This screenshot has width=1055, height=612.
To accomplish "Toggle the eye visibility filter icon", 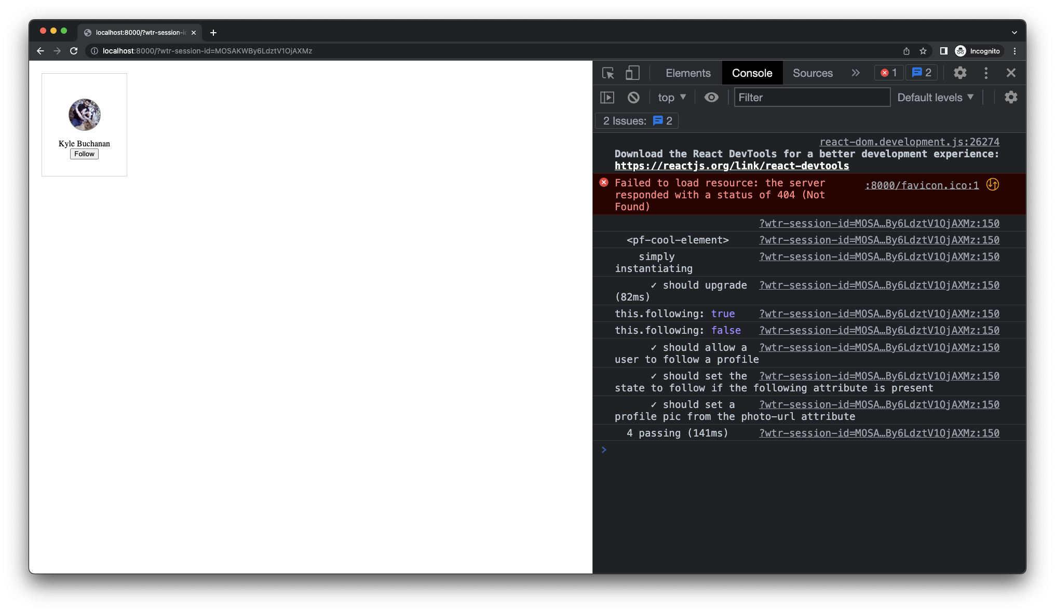I will pos(712,97).
